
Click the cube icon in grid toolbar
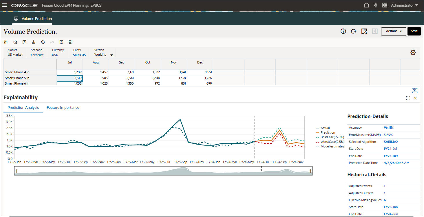click(x=15, y=42)
